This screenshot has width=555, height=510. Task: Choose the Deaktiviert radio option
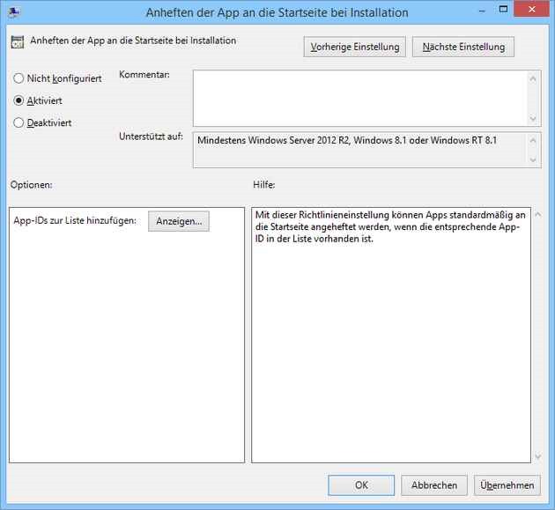18,123
